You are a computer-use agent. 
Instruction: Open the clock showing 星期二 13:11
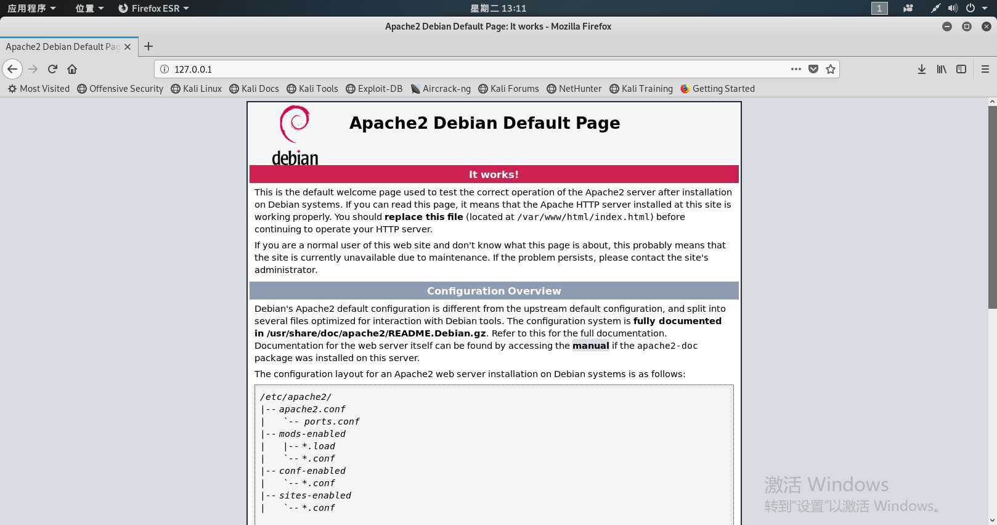[498, 8]
